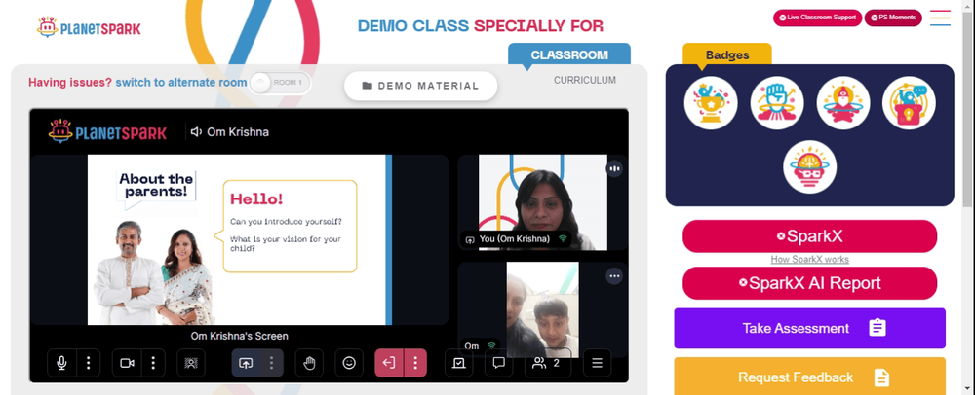Click audio level indicator on Om Krishna's tile

coord(614,168)
